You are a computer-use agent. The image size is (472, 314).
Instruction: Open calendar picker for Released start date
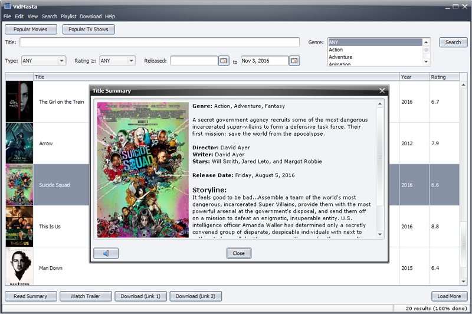tap(224, 61)
